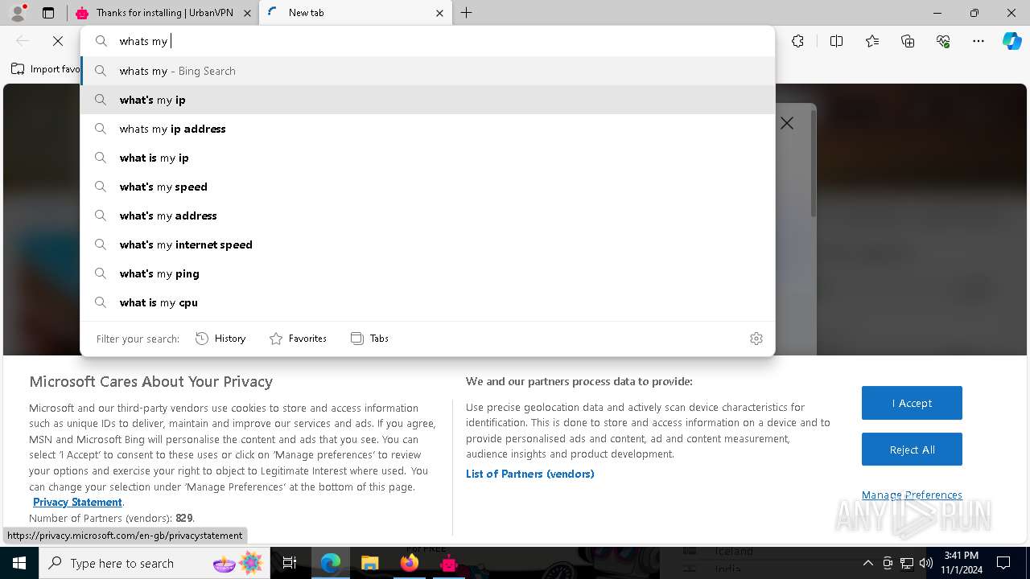Click the Reject All button
This screenshot has width=1030, height=579.
pyautogui.click(x=912, y=450)
